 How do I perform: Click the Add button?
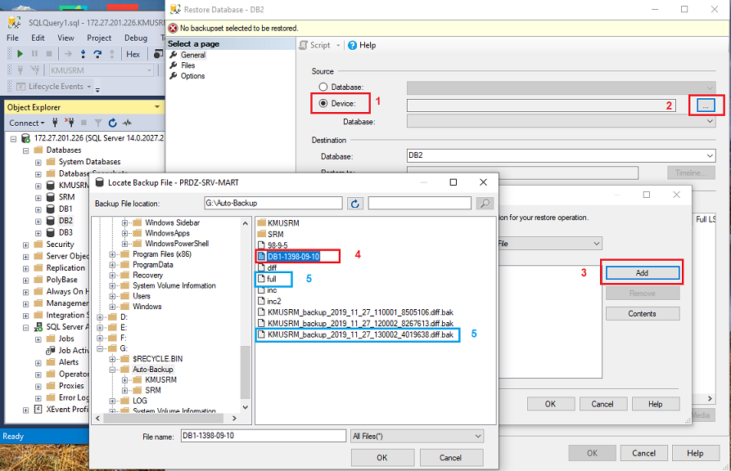point(643,273)
